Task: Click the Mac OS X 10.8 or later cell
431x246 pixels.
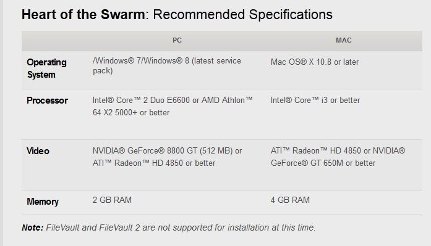Action: (x=315, y=62)
